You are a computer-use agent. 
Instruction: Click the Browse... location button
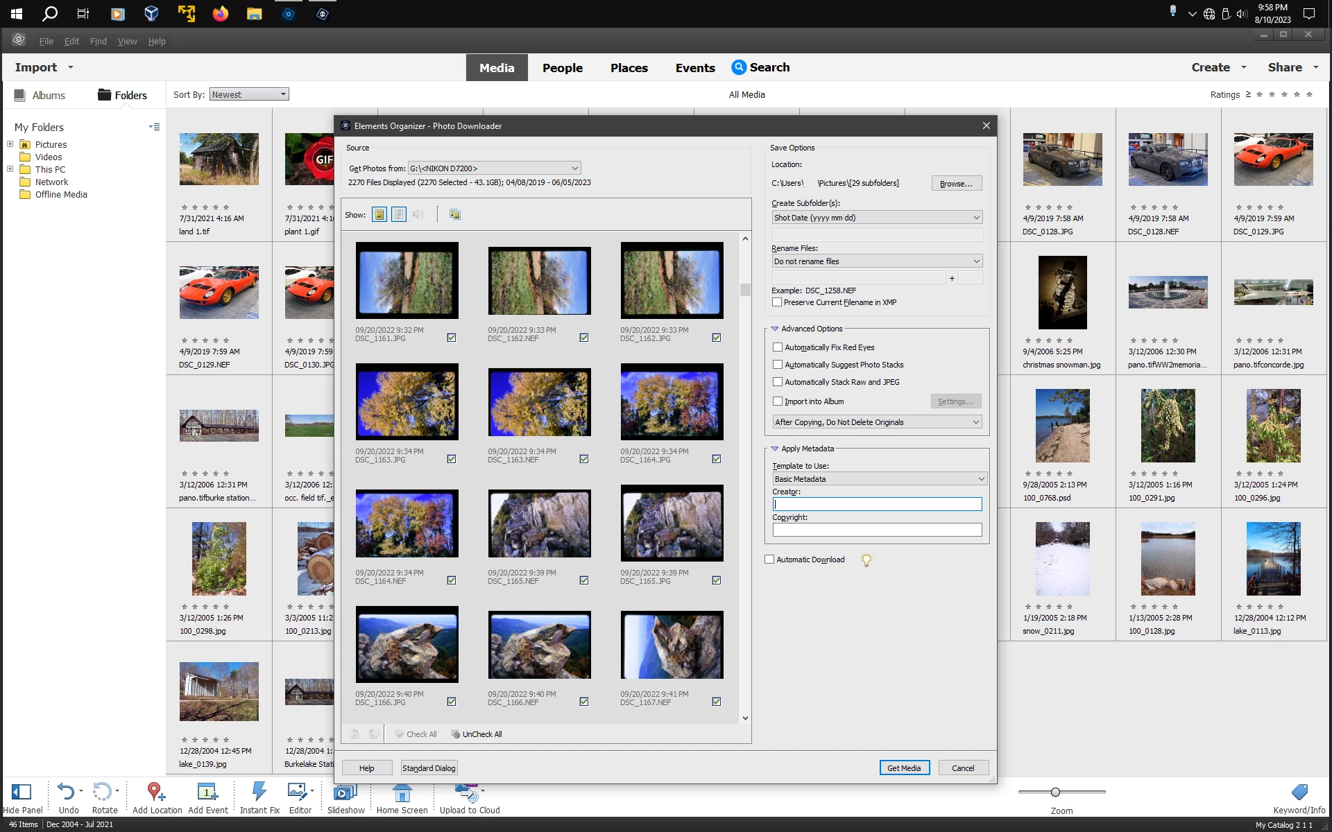[956, 184]
